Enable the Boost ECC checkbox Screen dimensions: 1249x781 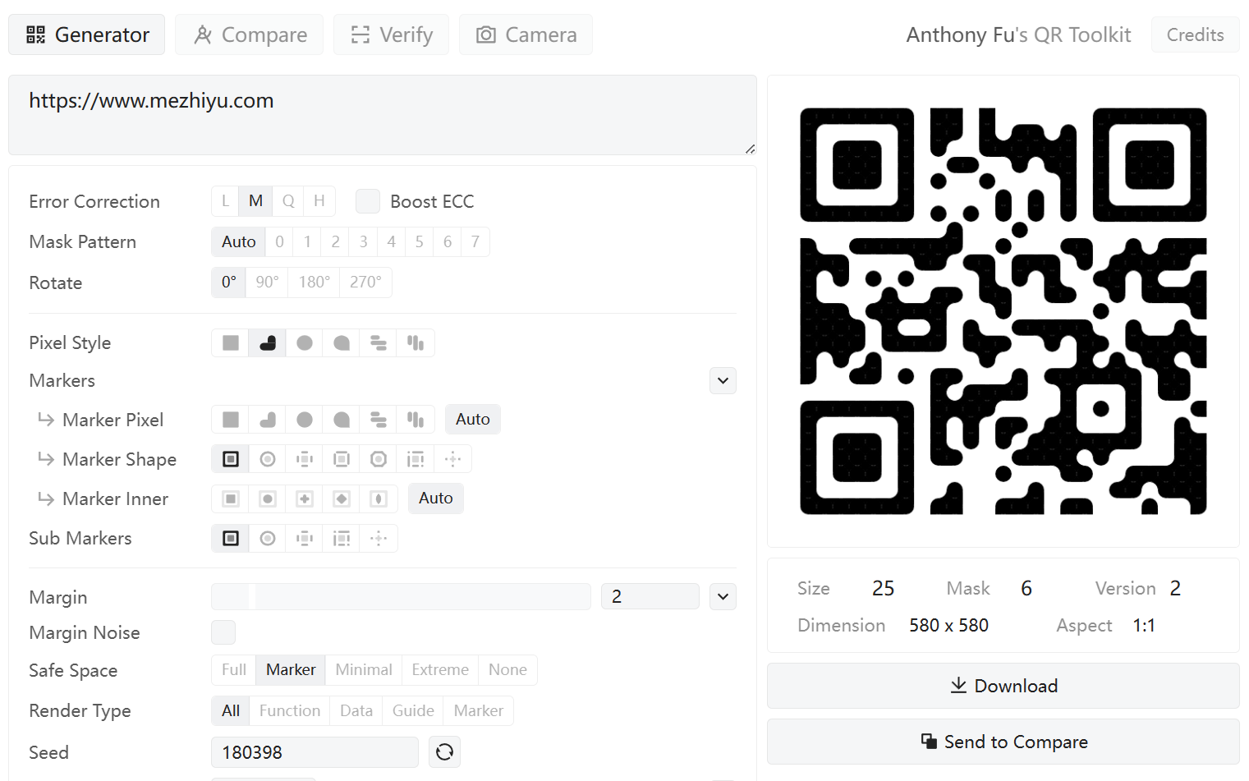[368, 201]
